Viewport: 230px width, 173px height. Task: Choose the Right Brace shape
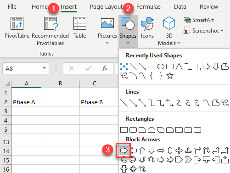161,76
